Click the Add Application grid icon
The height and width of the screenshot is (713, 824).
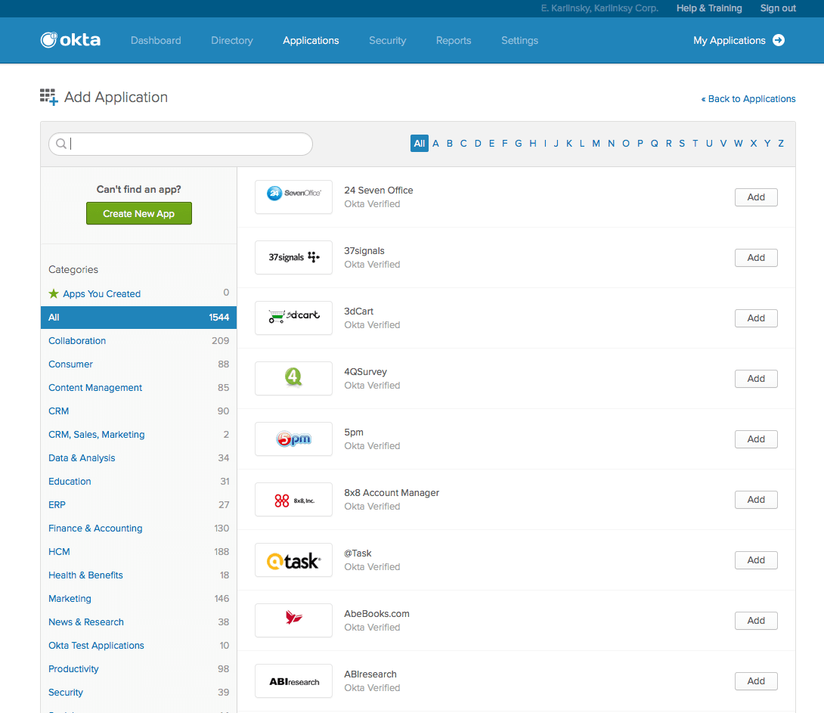tap(49, 98)
